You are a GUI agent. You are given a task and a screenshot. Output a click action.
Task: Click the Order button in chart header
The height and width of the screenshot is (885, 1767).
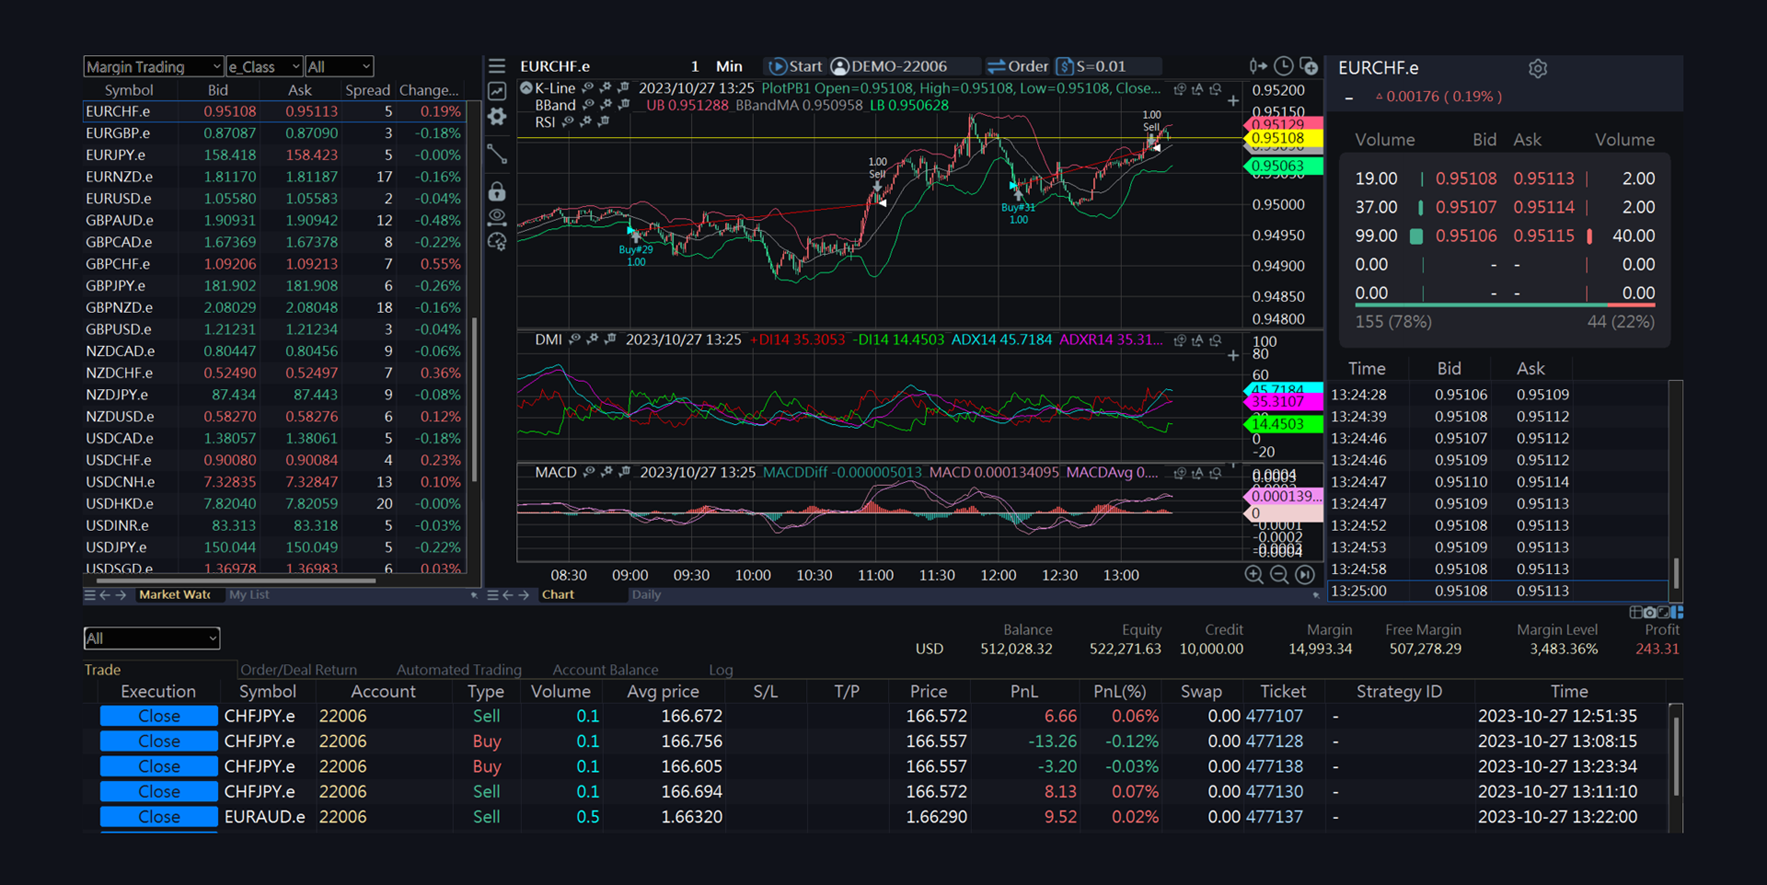pos(1017,66)
